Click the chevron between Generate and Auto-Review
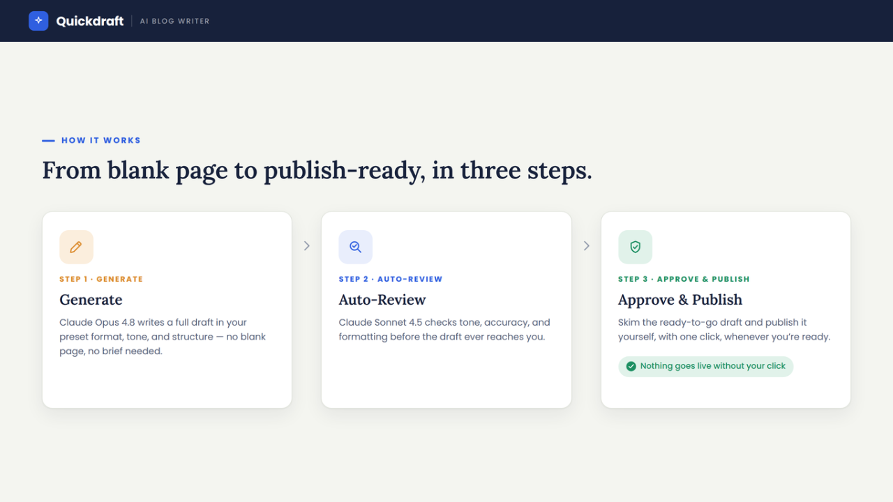 (x=307, y=246)
